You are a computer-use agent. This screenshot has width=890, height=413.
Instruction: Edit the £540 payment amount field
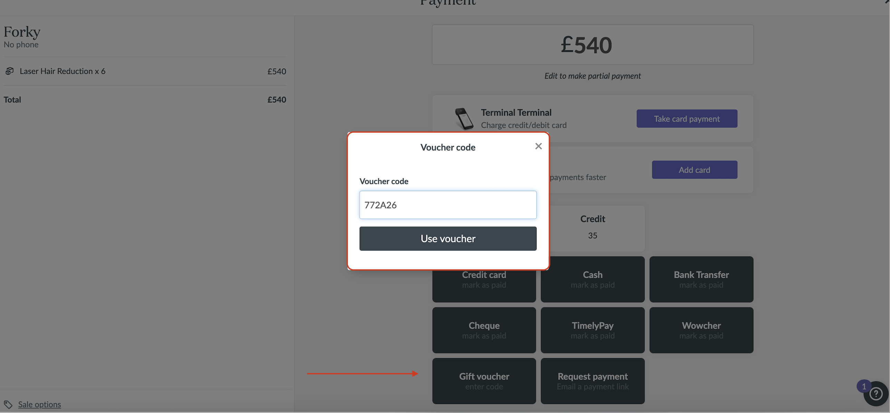coord(592,44)
